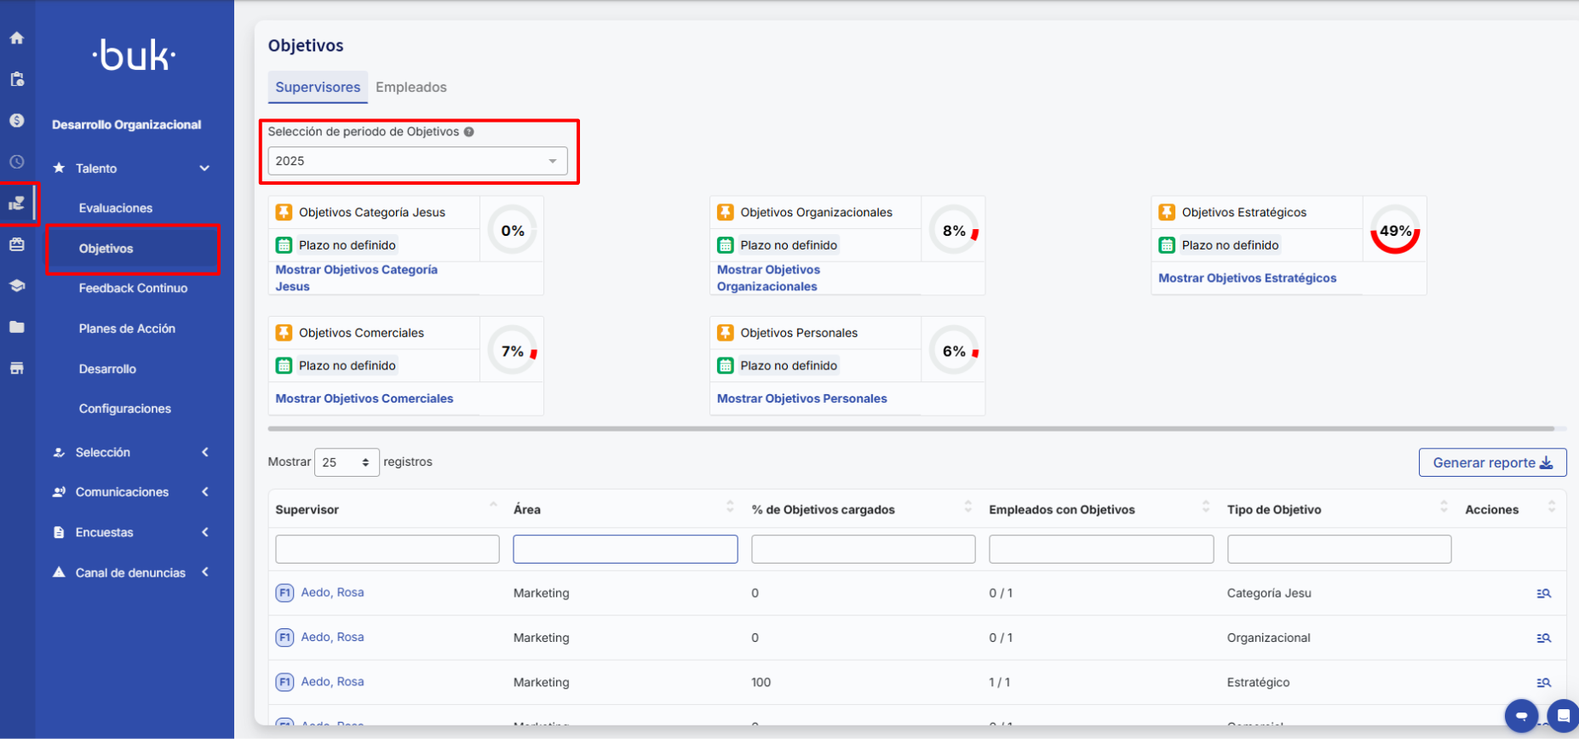Open the chat bubble icon at bottom right
Viewport: 1579px width, 739px height.
[1520, 716]
